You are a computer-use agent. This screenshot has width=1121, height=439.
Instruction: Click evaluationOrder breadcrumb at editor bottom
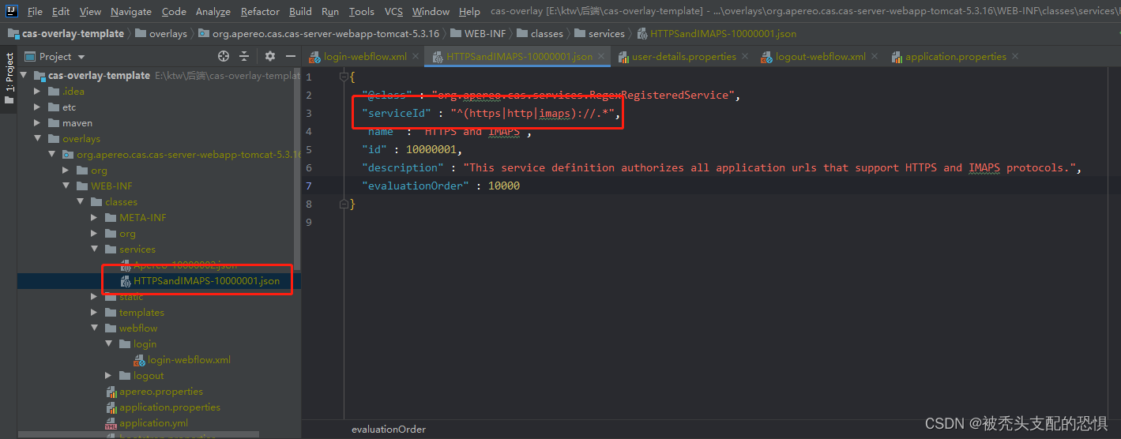pyautogui.click(x=388, y=430)
